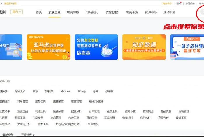204x137 pixels.
Task: Filter tools by 短视频 platform
Action: [x=49, y=91]
